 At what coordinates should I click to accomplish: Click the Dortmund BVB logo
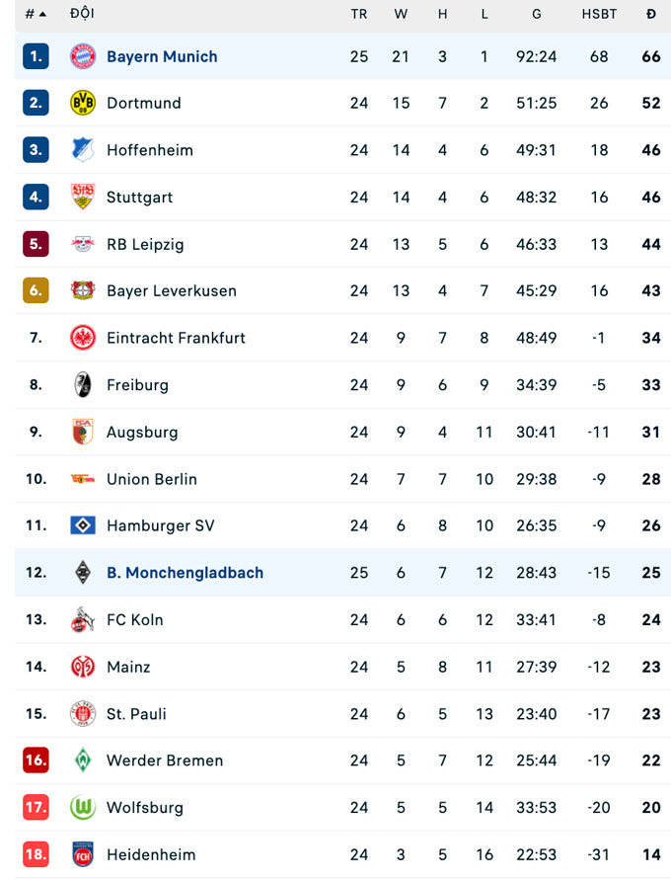83,103
